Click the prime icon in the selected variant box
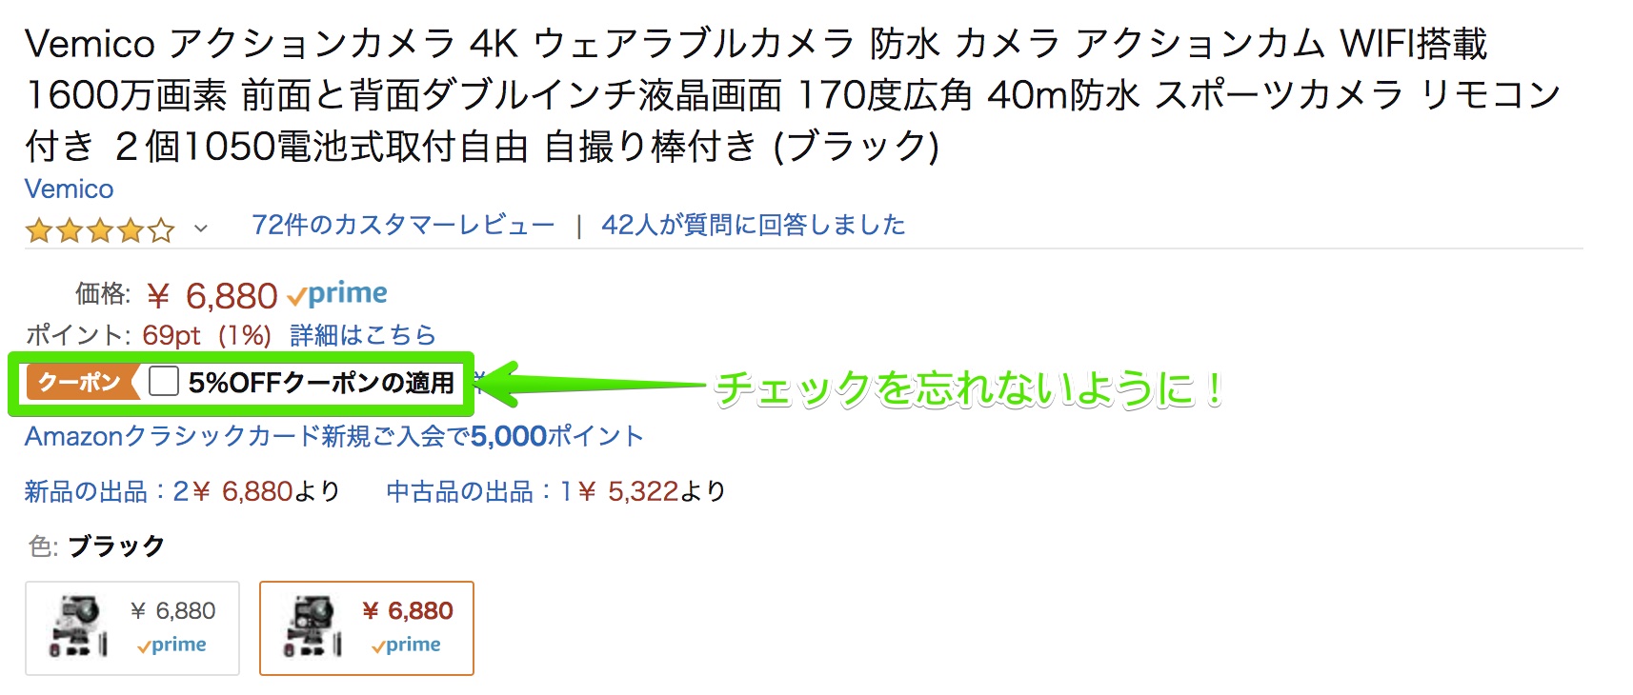The image size is (1633, 695). pos(407,645)
